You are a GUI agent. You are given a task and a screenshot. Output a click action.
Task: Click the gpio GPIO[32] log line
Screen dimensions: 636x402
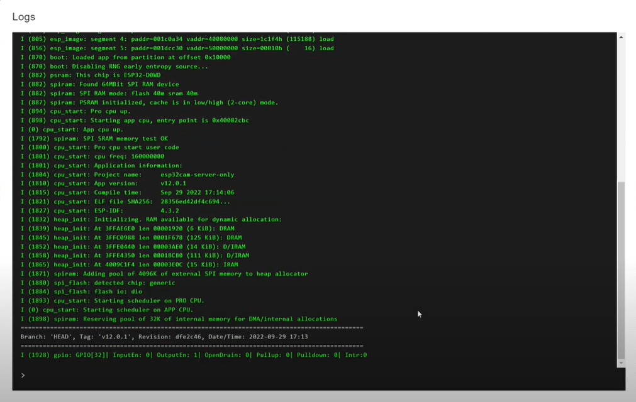pyautogui.click(x=193, y=355)
